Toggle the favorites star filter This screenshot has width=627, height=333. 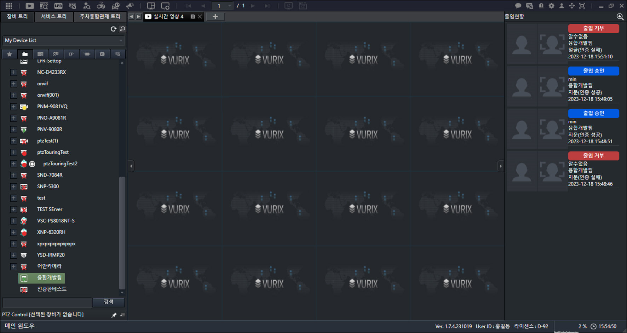[x=10, y=54]
